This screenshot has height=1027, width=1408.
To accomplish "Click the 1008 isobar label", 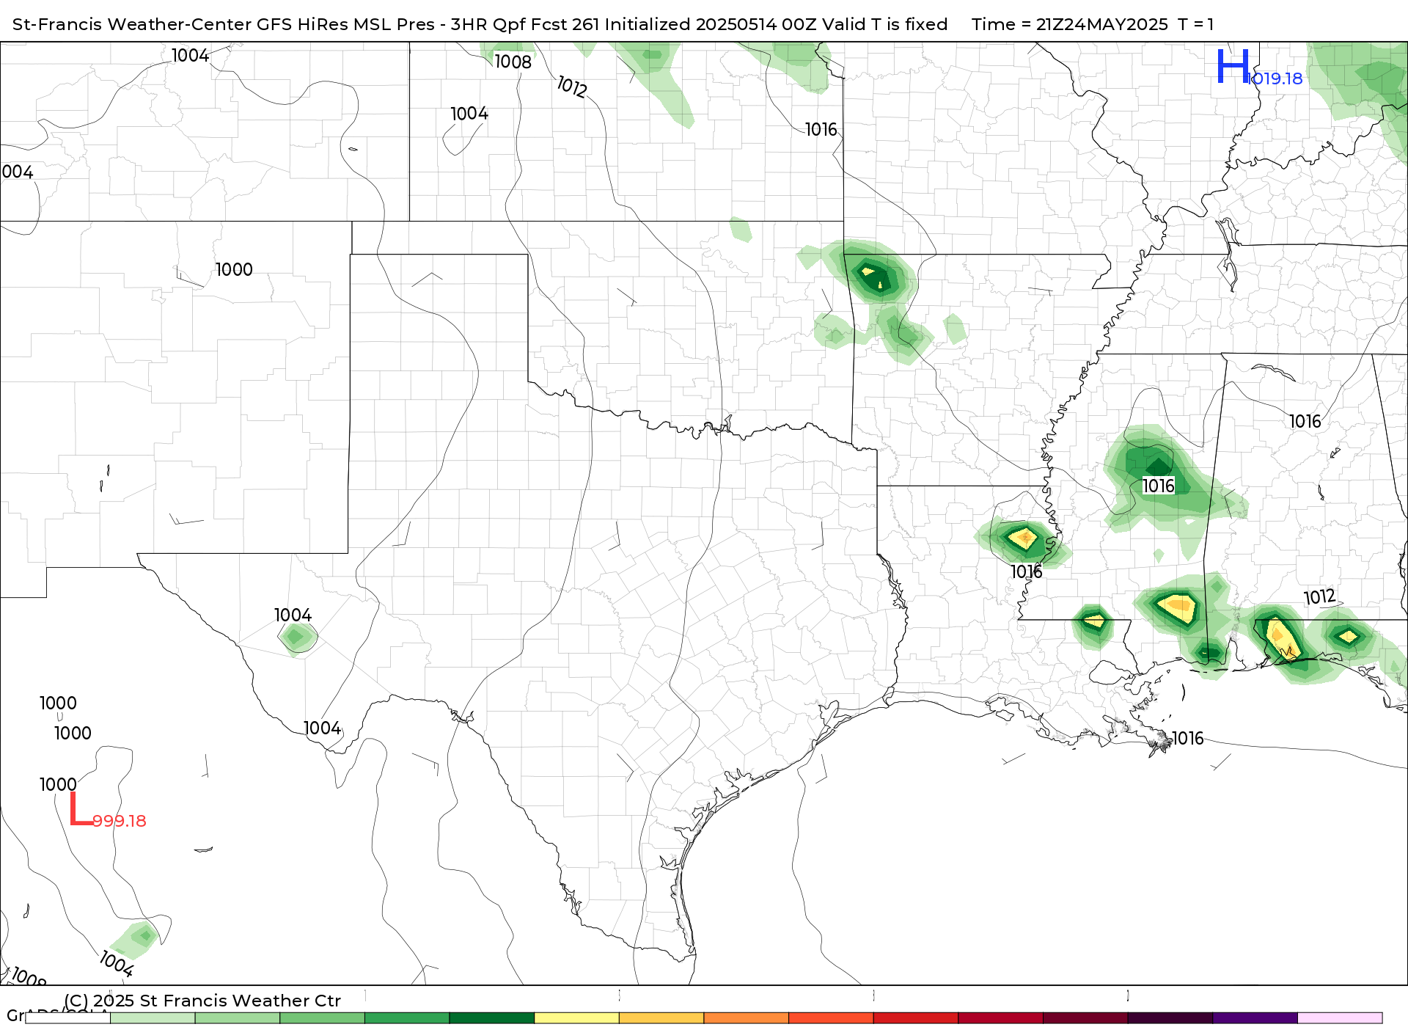I will coord(513,62).
